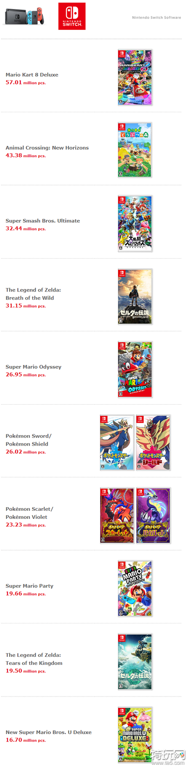Open the Super Mario Odyssey cover
Image resolution: width=188 pixels, height=767 pixels.
135,370
